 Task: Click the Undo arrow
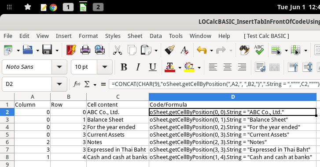[x=202, y=50]
